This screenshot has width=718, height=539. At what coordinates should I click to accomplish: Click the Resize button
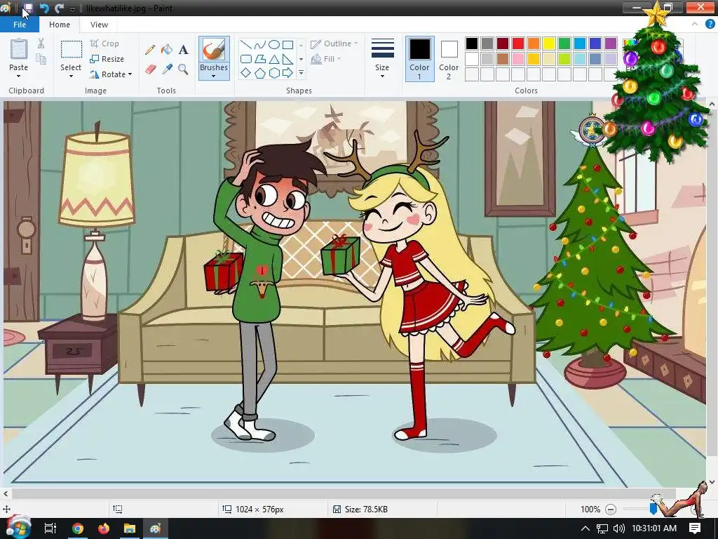tap(107, 59)
